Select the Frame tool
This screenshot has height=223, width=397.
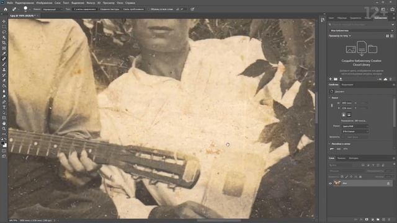[4, 48]
